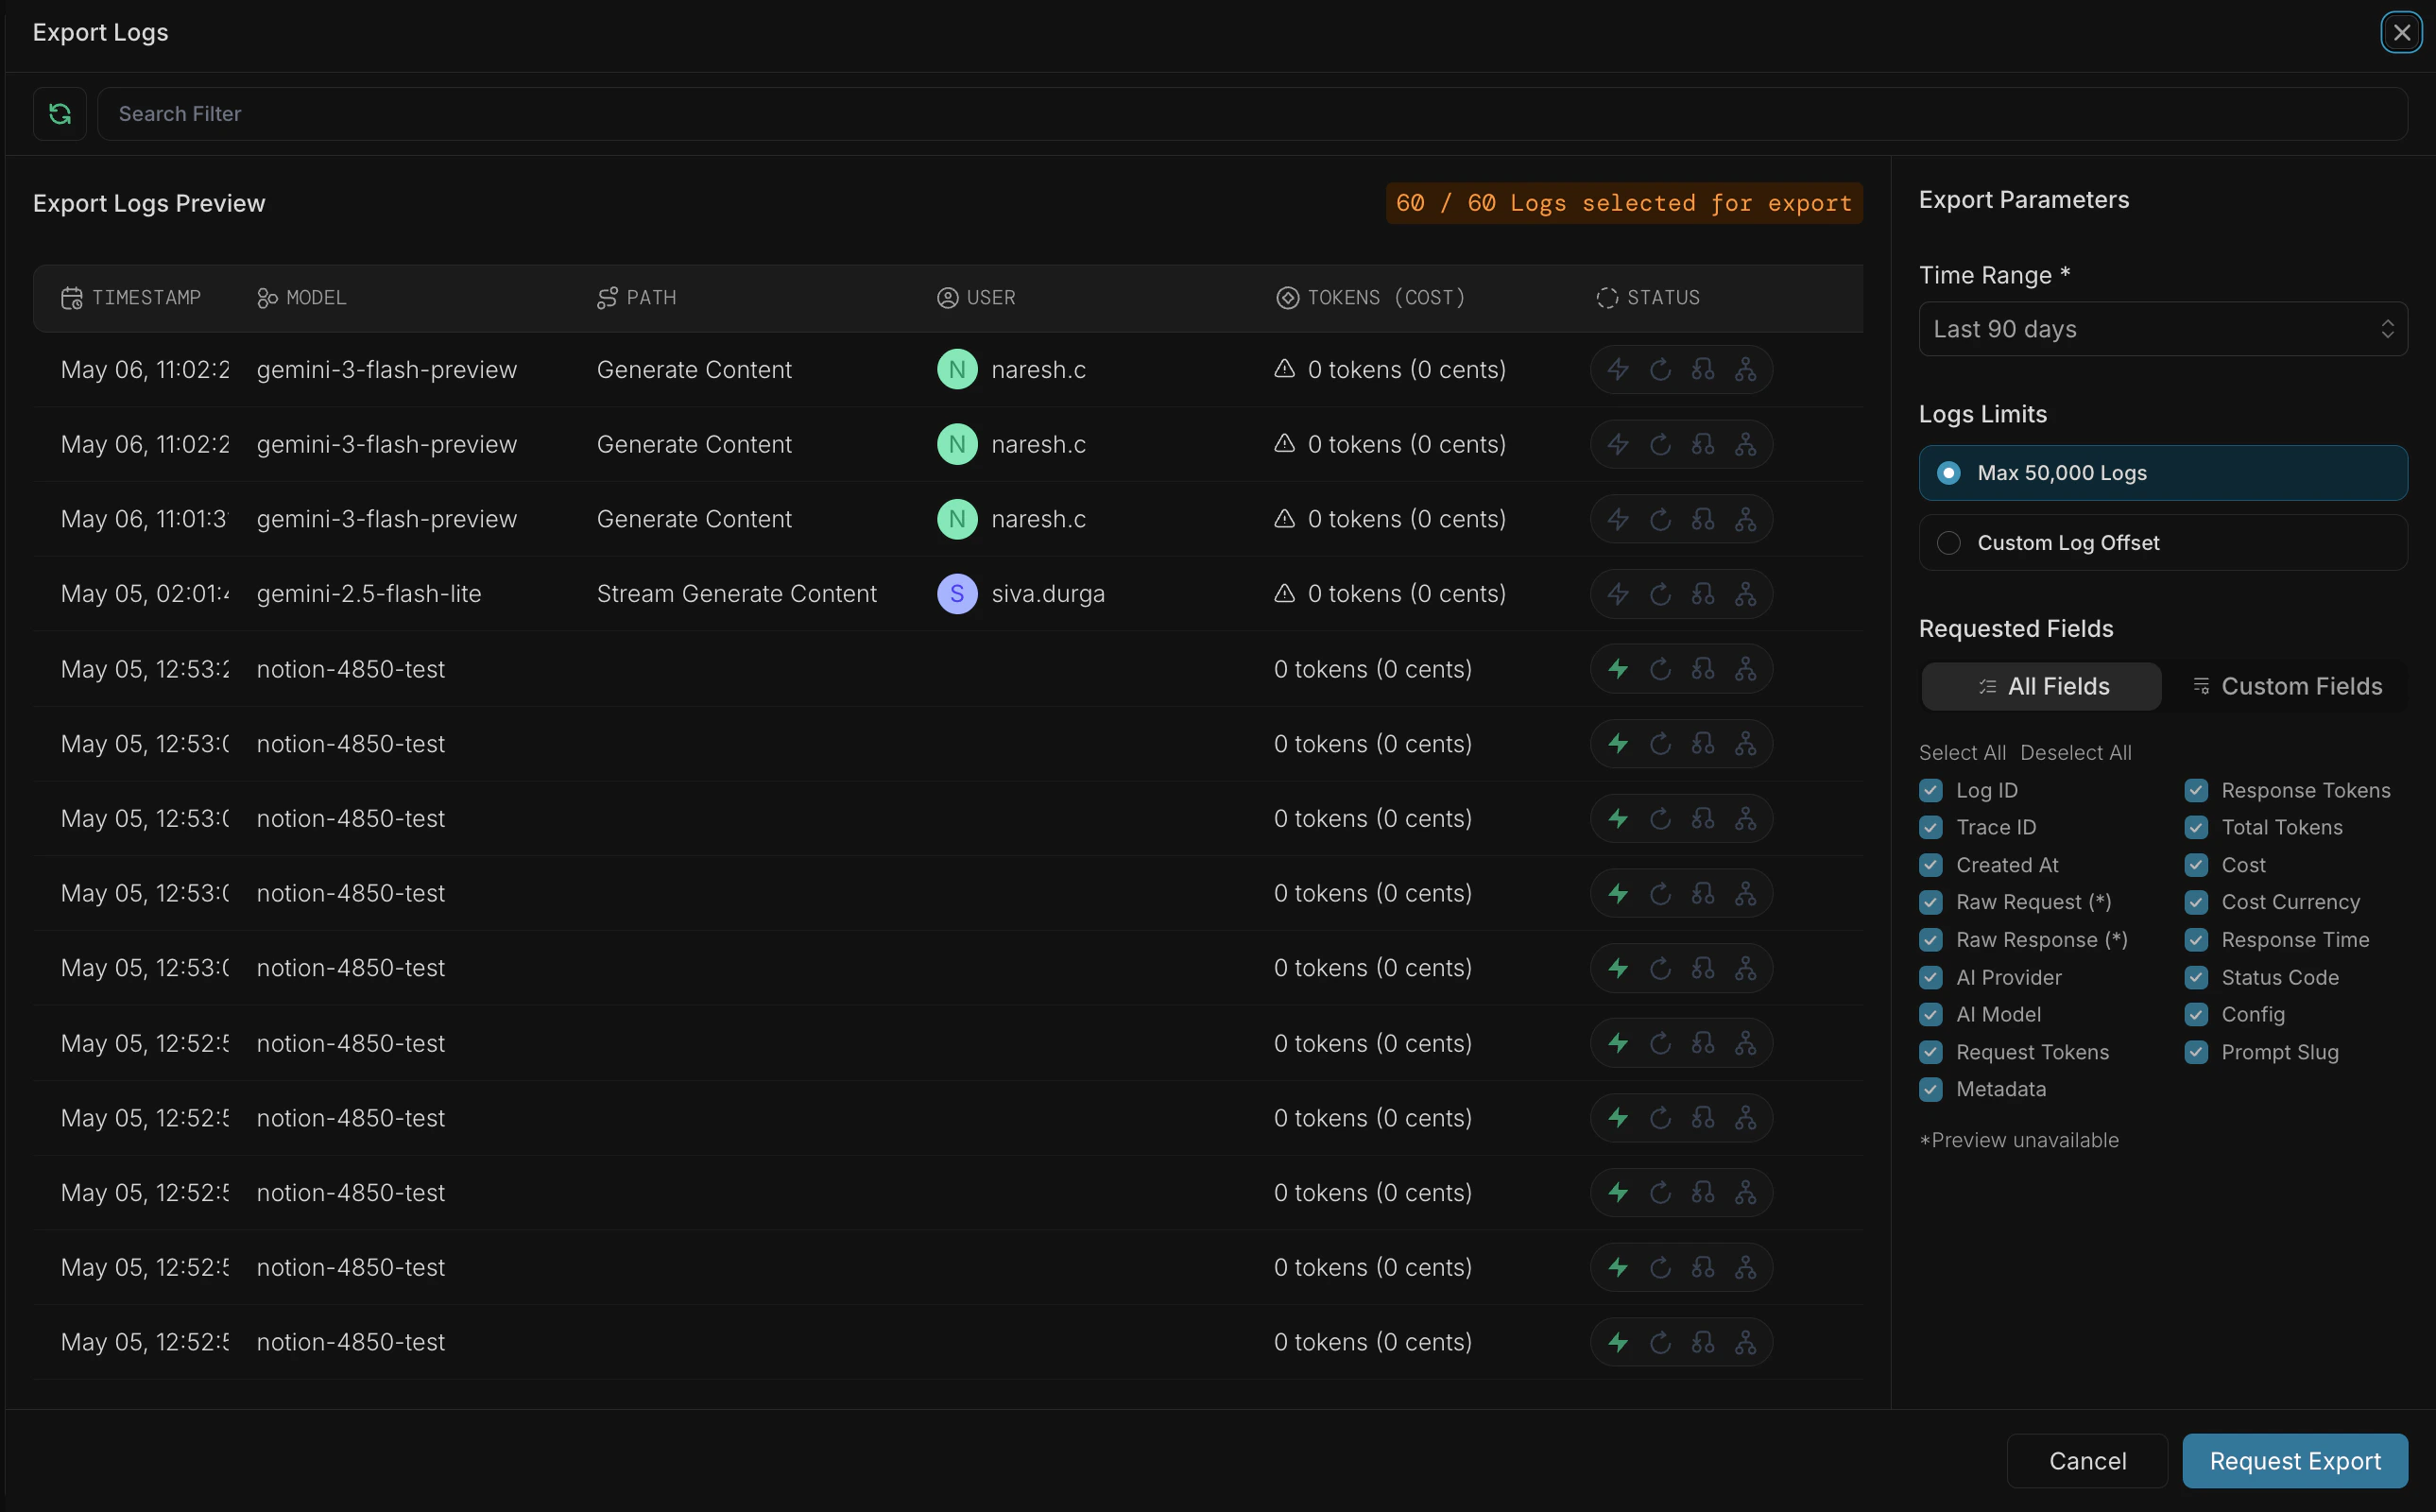Toggle the Metadata checkbox

[x=1931, y=1090]
